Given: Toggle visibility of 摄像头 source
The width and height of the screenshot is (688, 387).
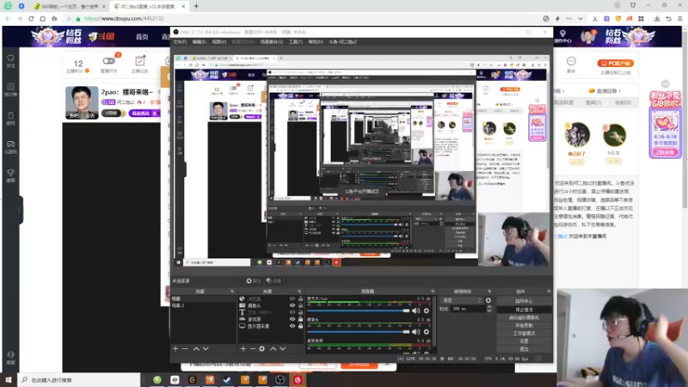Looking at the screenshot, I should click(x=292, y=306).
